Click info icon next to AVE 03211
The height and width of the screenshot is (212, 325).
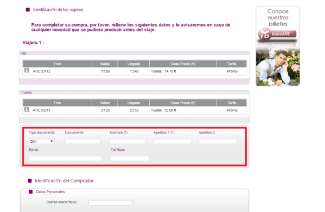(27, 109)
